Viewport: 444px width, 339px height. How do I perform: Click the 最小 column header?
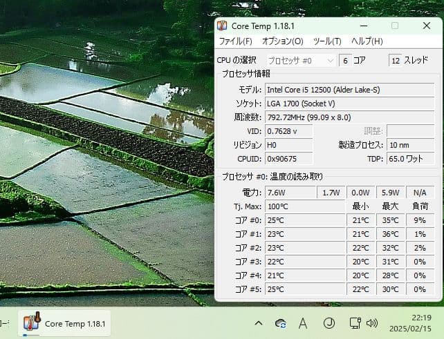coord(360,206)
